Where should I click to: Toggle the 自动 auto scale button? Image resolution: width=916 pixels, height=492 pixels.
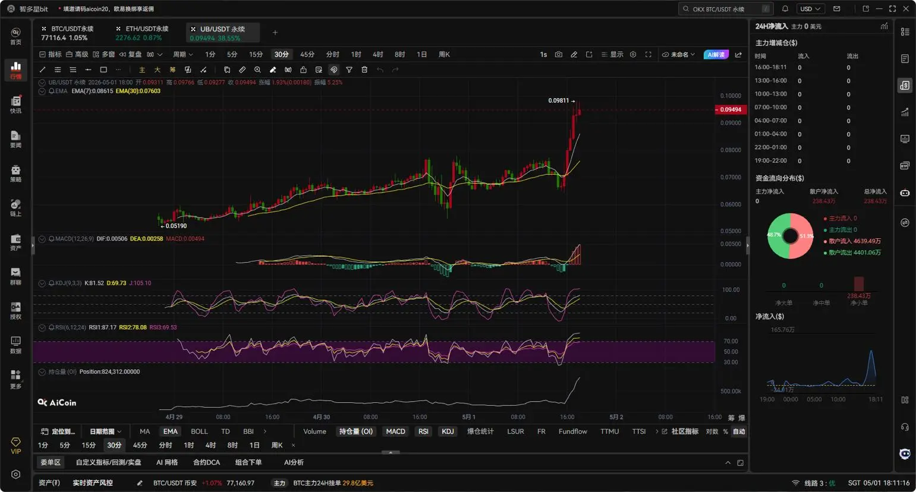[739, 431]
